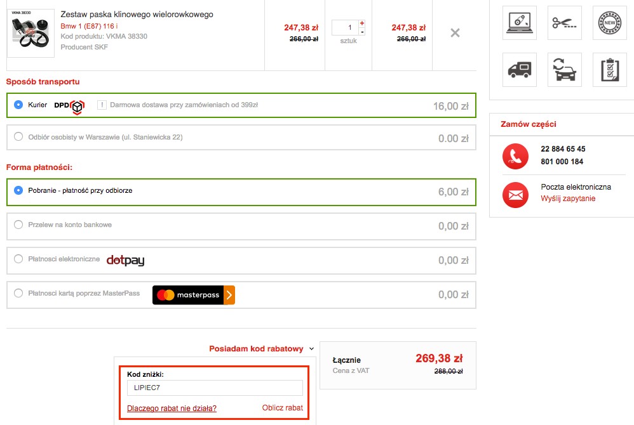Image resolution: width=634 pixels, height=425 pixels.
Task: Open the Dlaczego rabat nie działa? link
Action: click(x=172, y=409)
